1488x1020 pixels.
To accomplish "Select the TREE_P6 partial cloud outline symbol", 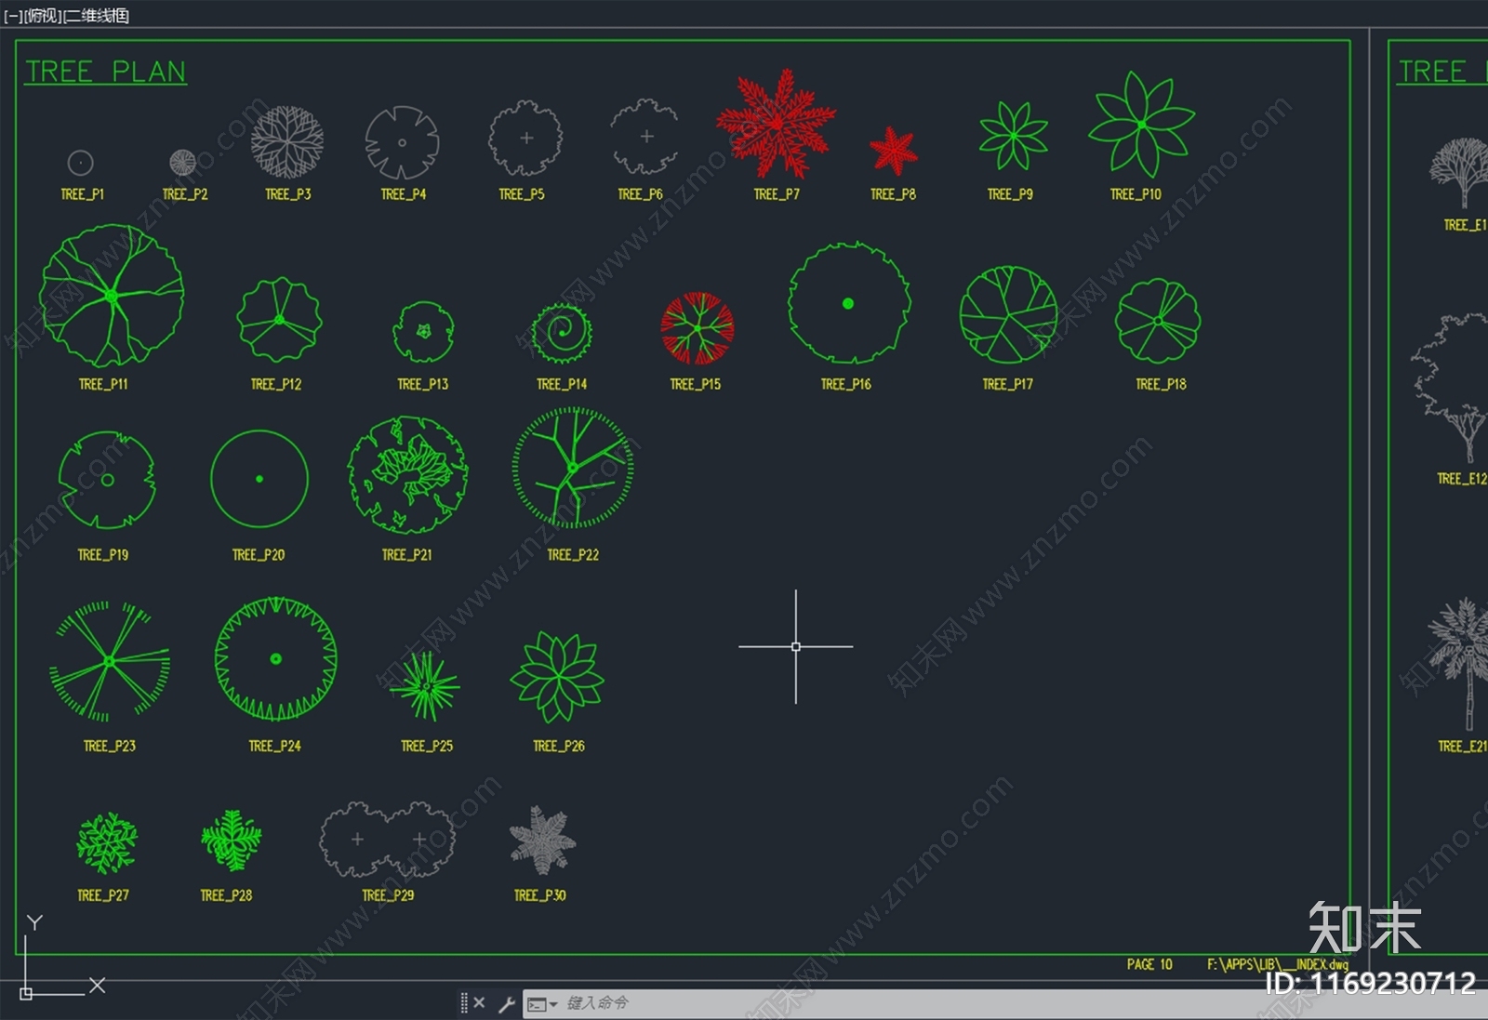I will [645, 137].
